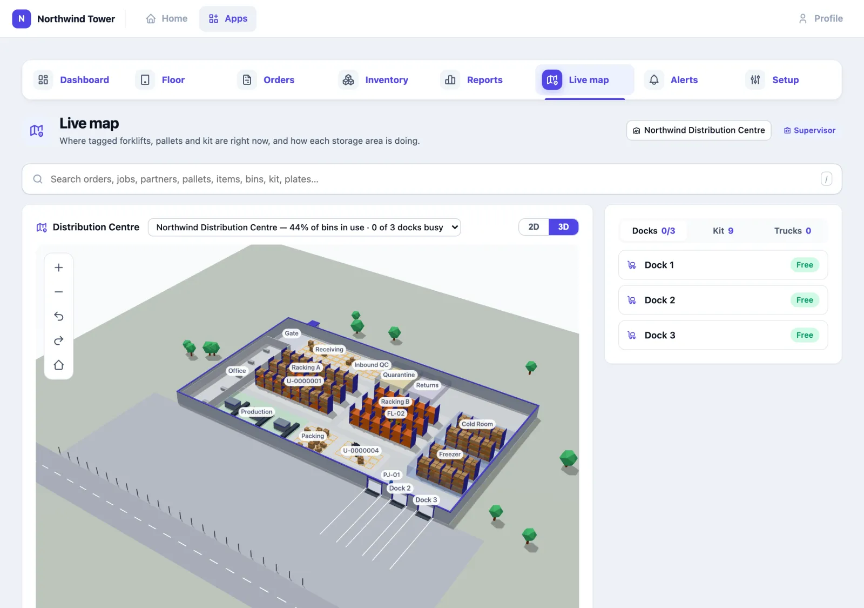Open the Dock 2 row
864x608 pixels.
pyautogui.click(x=723, y=300)
